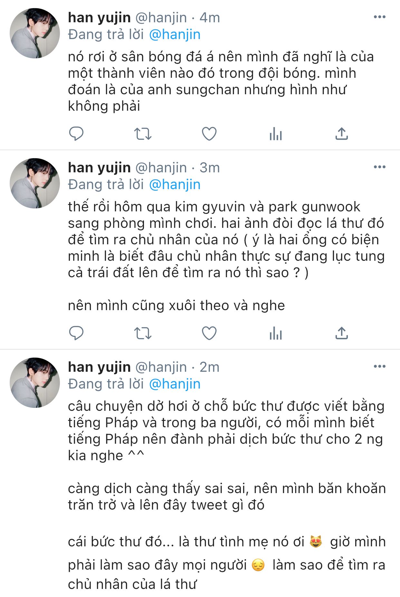The width and height of the screenshot is (400, 597).
Task: Share the 4m tweet about sân bóng
Action: coord(342,134)
